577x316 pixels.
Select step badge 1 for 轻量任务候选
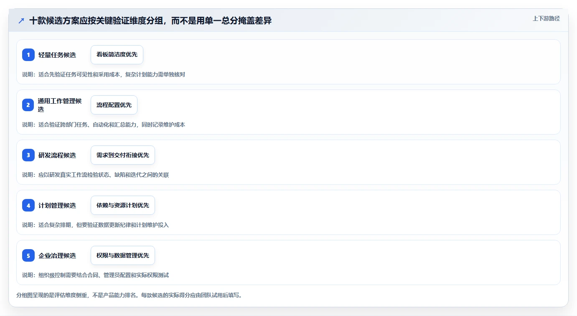pos(28,55)
